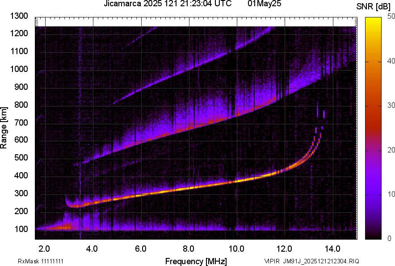Click range tick label '400'

(21, 176)
